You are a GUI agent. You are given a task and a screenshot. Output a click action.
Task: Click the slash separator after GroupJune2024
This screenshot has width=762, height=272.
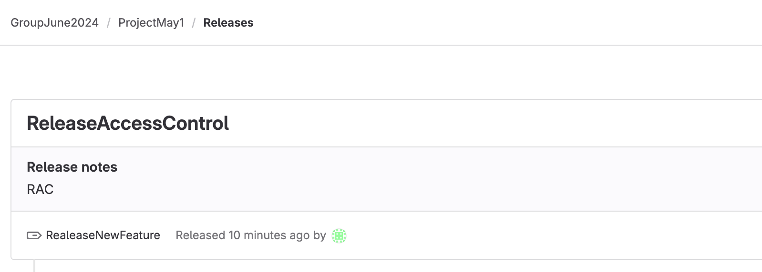(x=109, y=23)
